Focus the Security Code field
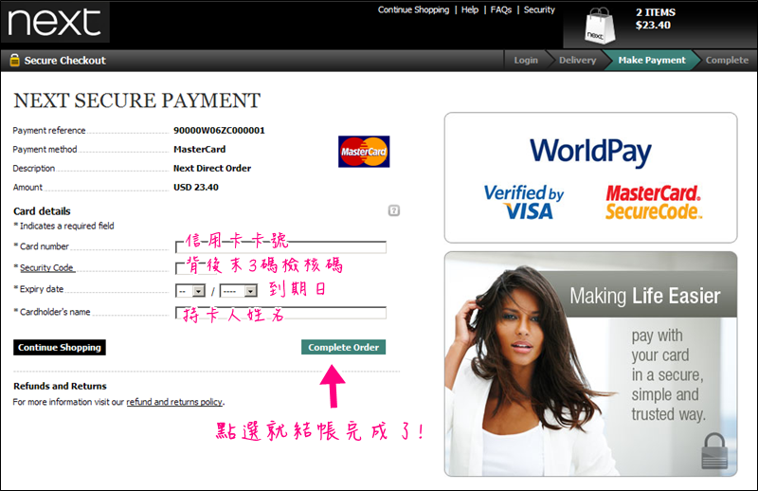This screenshot has width=758, height=491. coord(196,268)
